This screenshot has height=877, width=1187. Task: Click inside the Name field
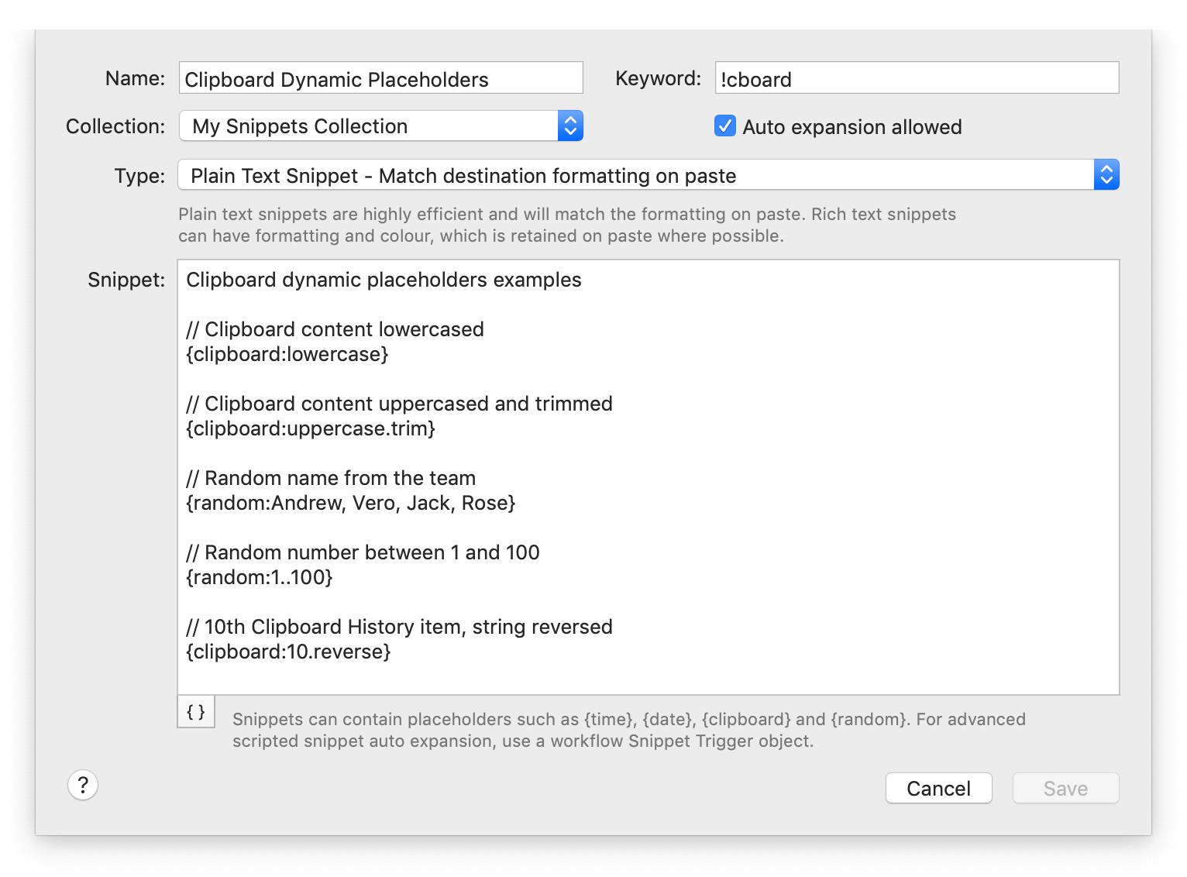(380, 77)
